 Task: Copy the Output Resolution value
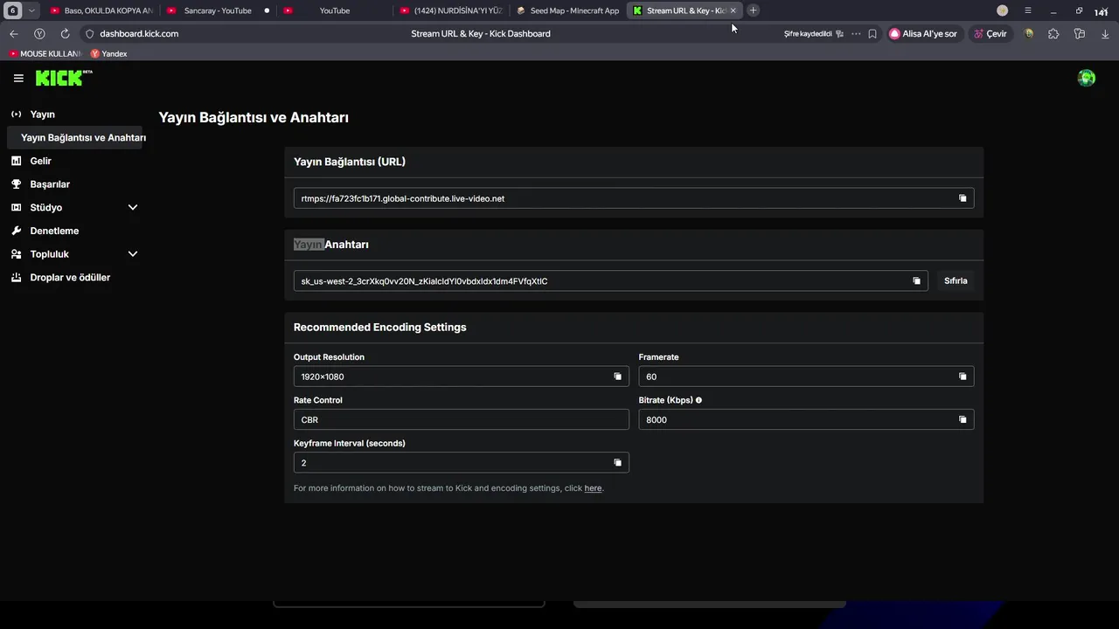click(x=617, y=377)
